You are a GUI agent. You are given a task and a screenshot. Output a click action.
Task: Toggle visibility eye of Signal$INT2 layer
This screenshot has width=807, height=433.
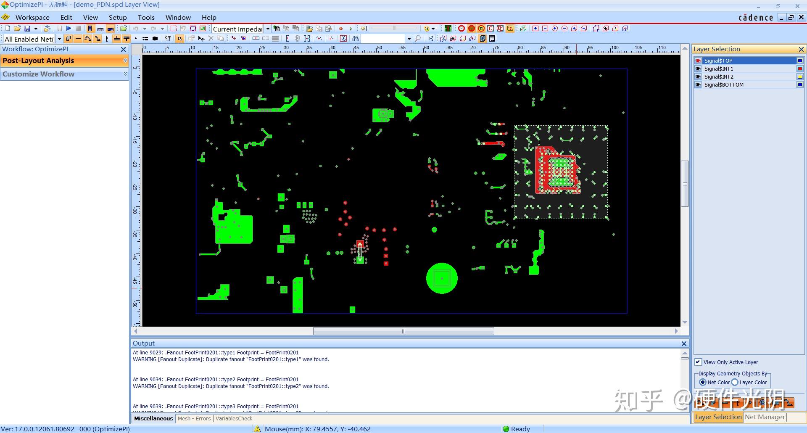(x=698, y=77)
